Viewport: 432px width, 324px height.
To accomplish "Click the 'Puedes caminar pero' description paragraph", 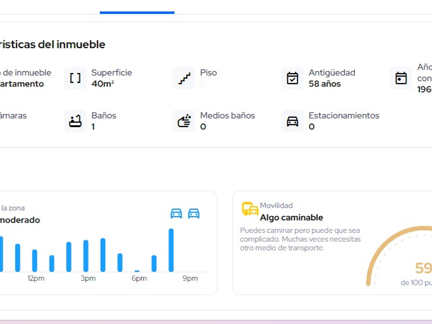I will click(300, 239).
